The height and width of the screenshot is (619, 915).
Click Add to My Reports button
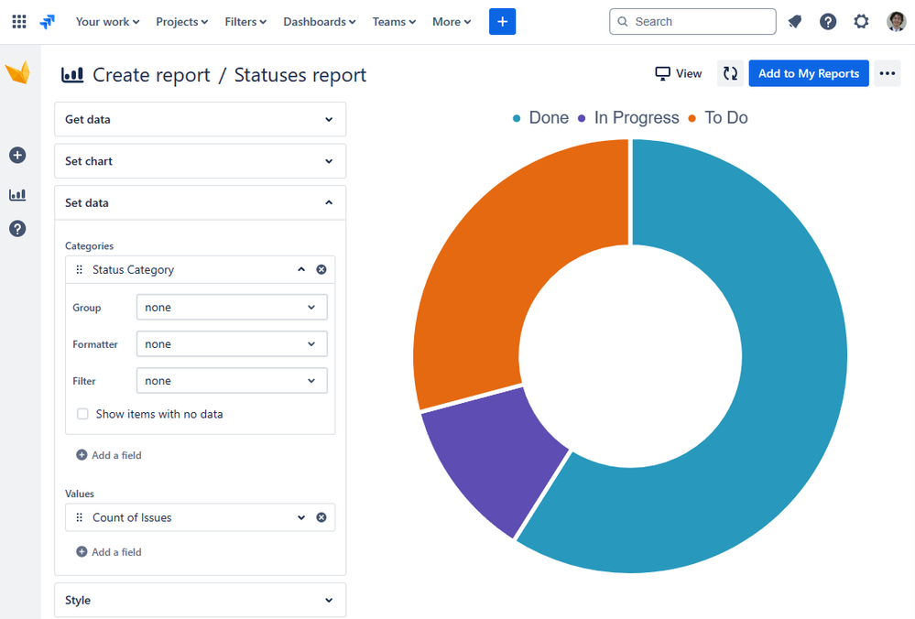[808, 73]
